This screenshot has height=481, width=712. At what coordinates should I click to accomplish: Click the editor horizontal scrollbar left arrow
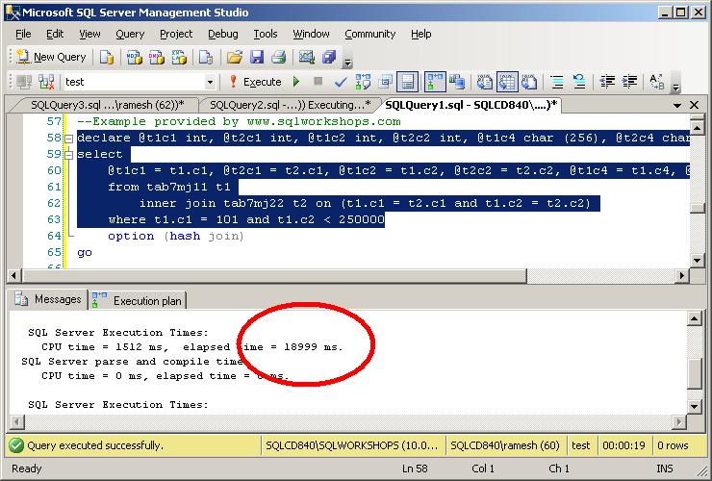(14, 275)
